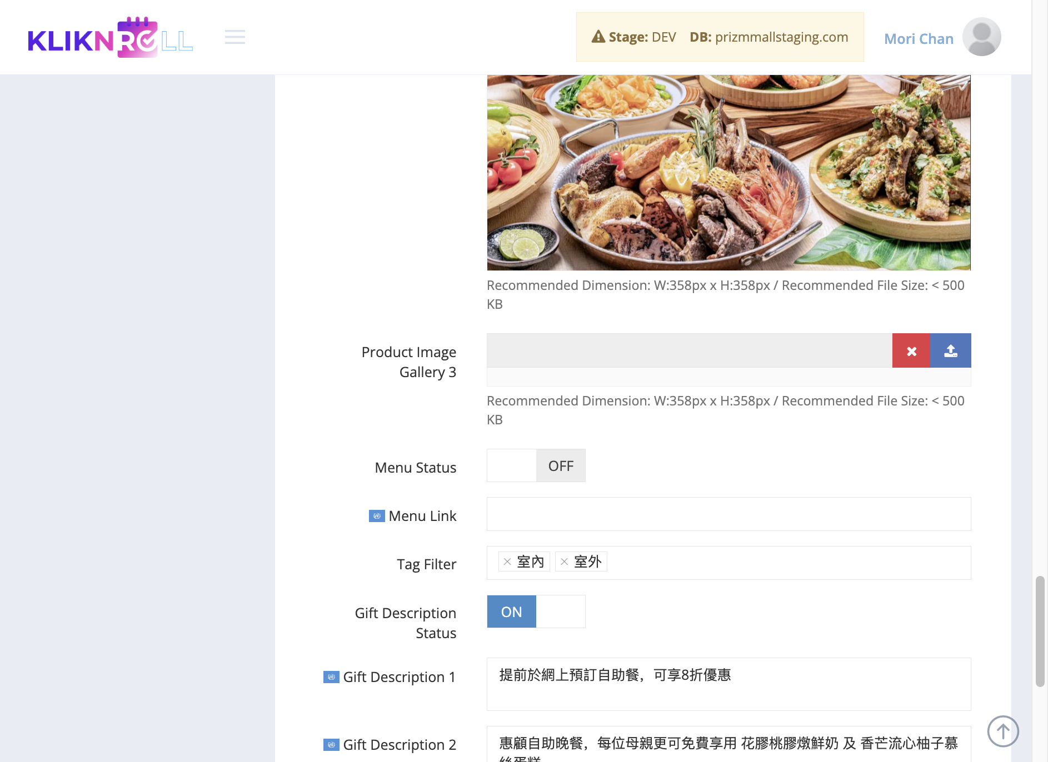Click the page vertical scrollbar thumb
The height and width of the screenshot is (762, 1048).
[1040, 631]
